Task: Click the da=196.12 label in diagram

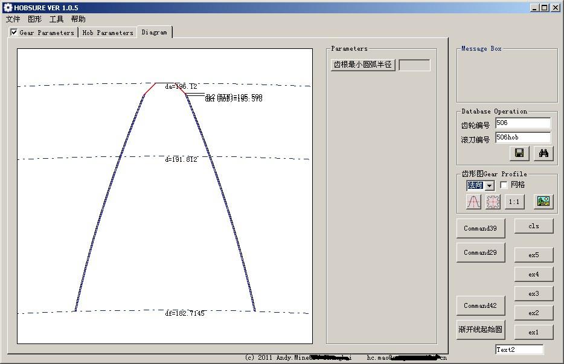Action: click(181, 86)
